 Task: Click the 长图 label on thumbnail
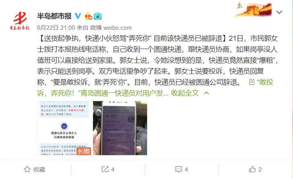(84, 151)
